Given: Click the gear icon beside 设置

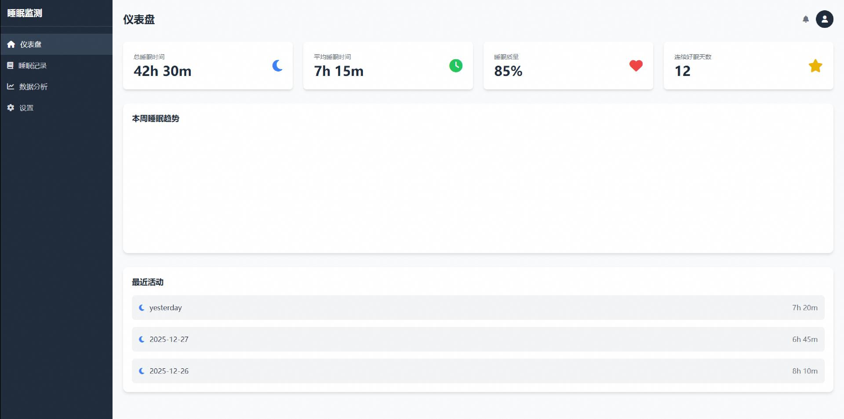Looking at the screenshot, I should (11, 108).
